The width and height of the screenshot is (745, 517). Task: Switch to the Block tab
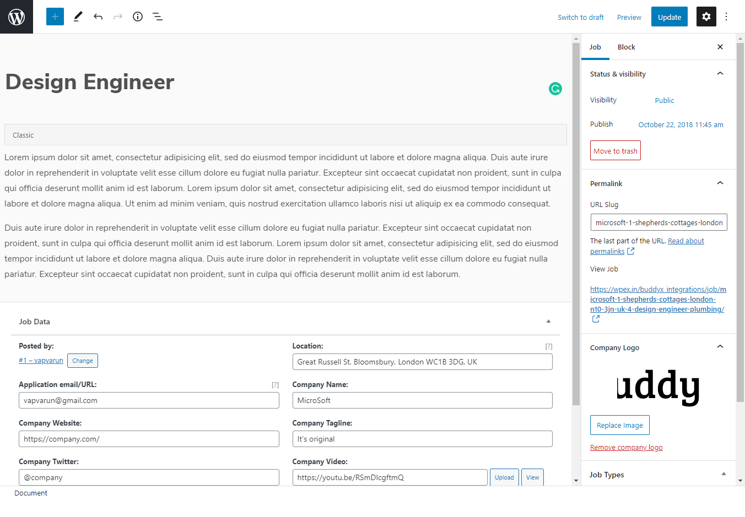(626, 47)
